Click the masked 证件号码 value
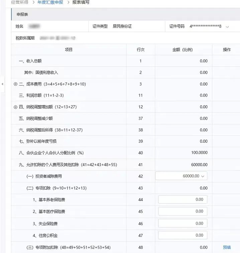Viewport: 240px width, 253px height. click(x=206, y=26)
